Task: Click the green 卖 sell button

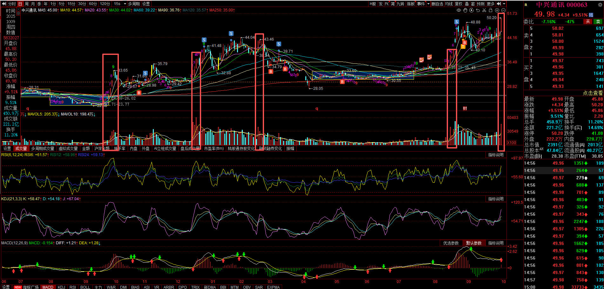Action: 598,22
